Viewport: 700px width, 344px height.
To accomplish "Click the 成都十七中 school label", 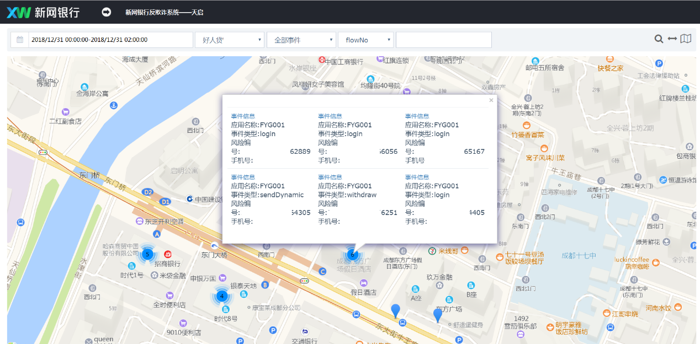I will [579, 255].
